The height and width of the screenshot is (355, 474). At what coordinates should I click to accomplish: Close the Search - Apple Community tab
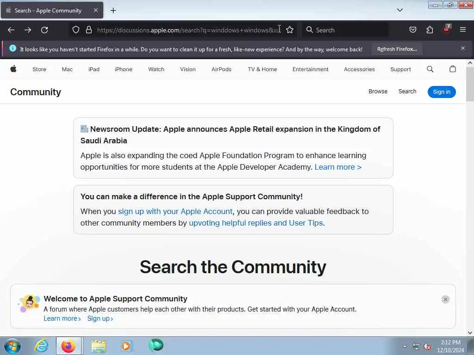95,10
